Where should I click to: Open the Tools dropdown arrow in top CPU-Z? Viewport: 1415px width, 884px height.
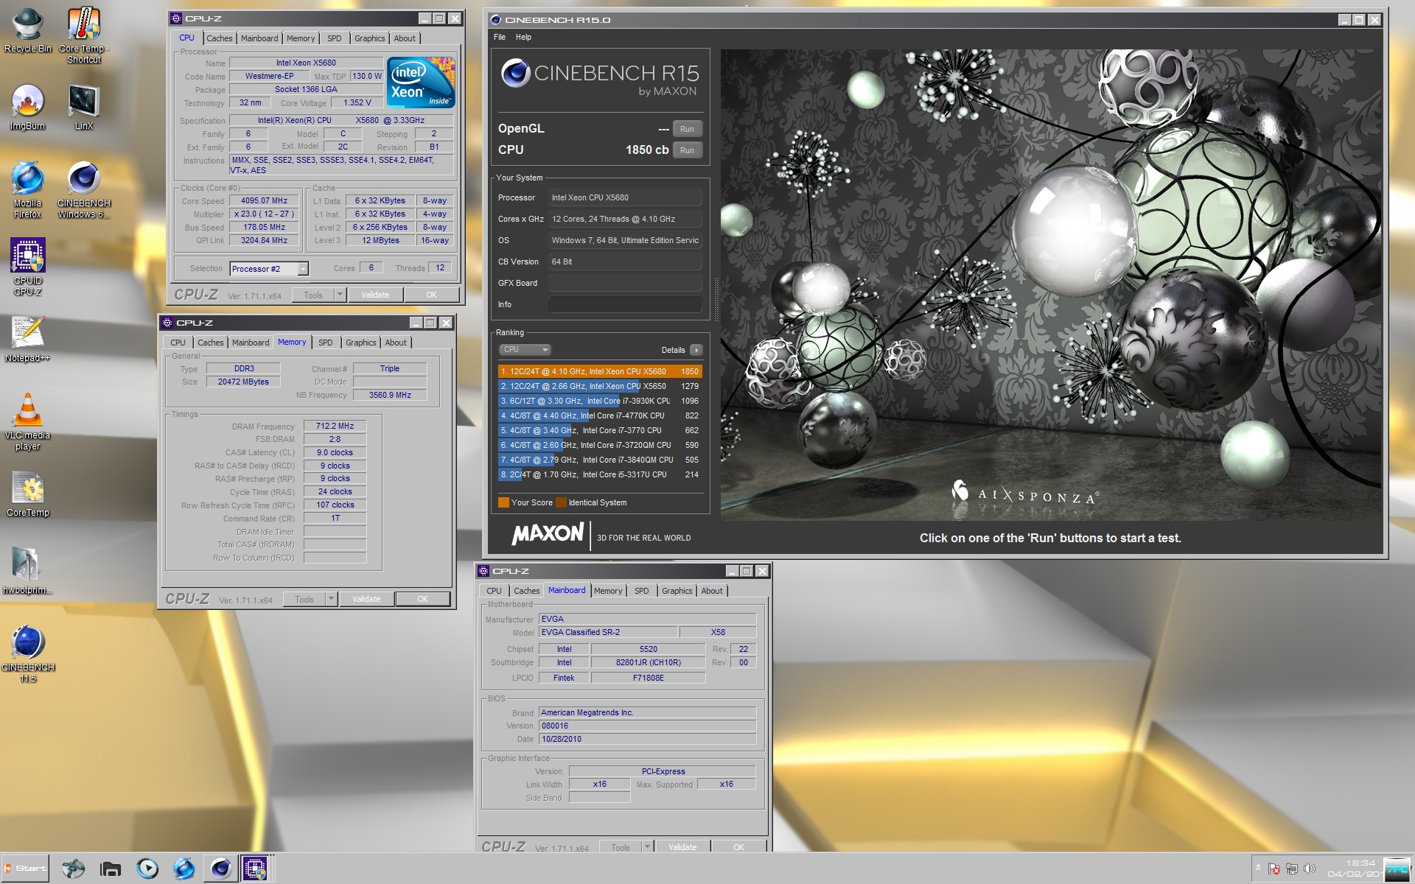click(x=340, y=295)
